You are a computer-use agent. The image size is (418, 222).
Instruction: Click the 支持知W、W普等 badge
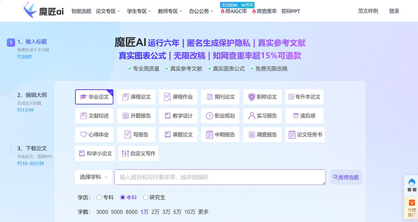[237, 5]
